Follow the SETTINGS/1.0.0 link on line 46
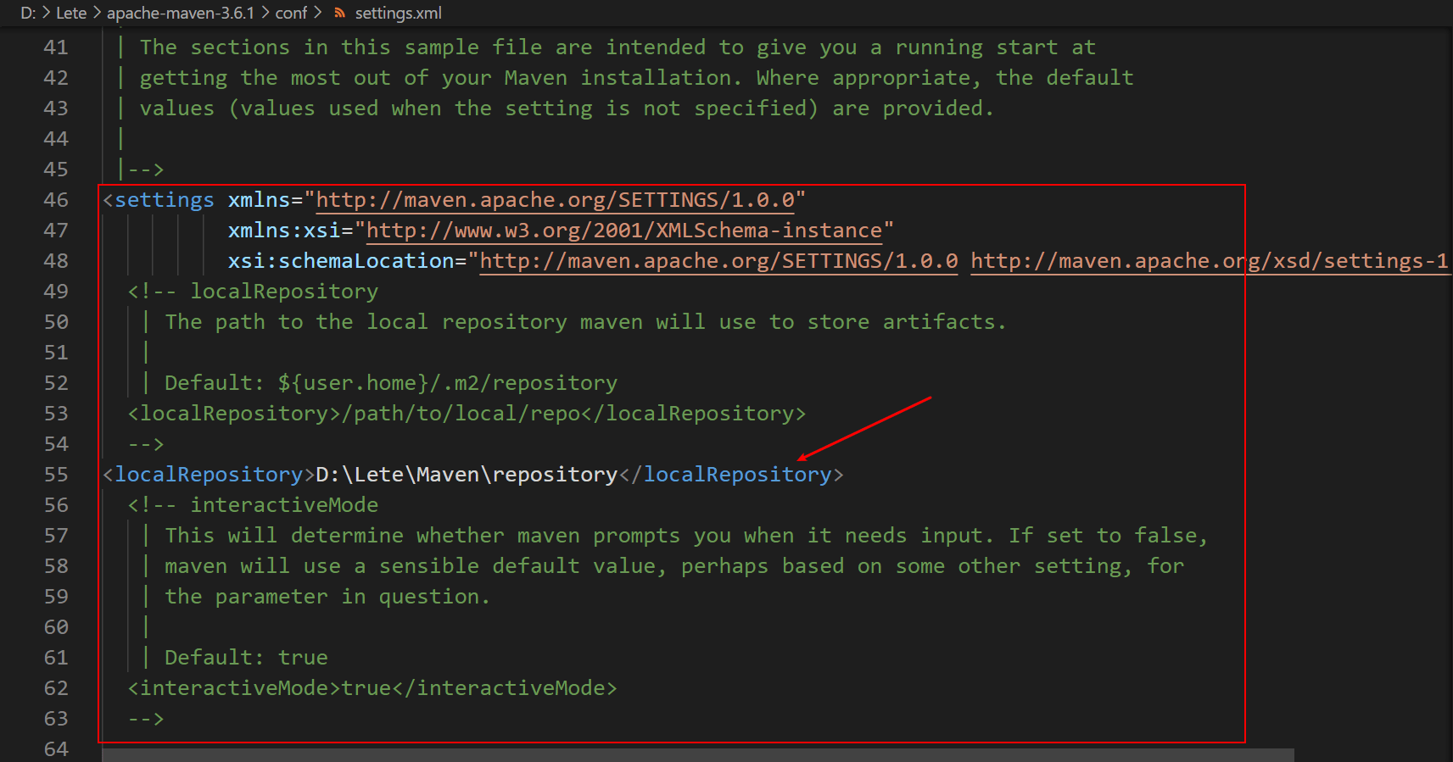Viewport: 1453px width, 762px height. coord(555,200)
